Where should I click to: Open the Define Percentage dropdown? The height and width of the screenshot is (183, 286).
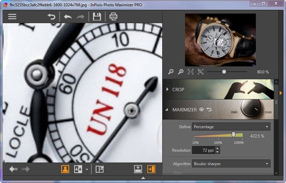pos(231,127)
